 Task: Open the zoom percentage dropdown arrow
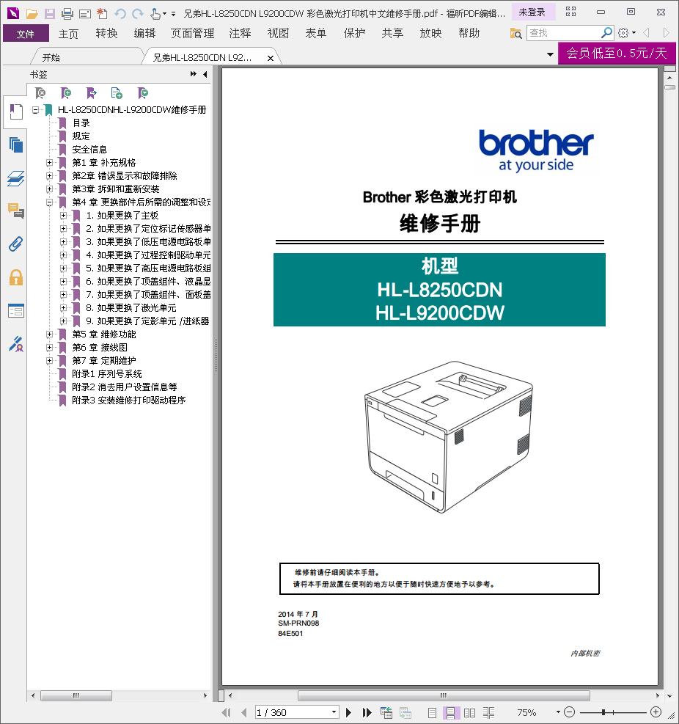point(557,712)
